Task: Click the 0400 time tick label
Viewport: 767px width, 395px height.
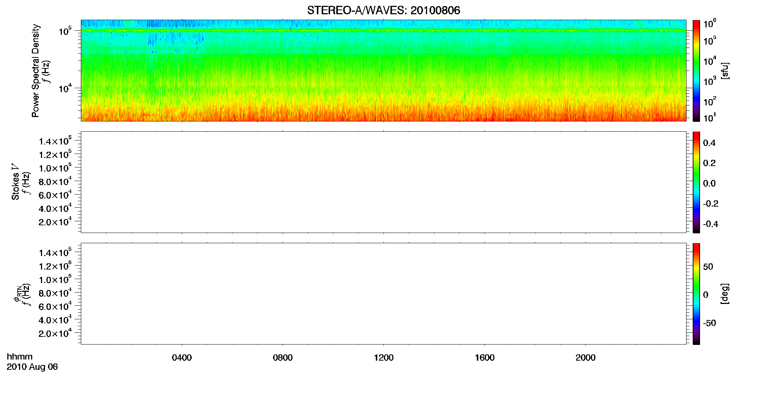Action: click(x=182, y=358)
